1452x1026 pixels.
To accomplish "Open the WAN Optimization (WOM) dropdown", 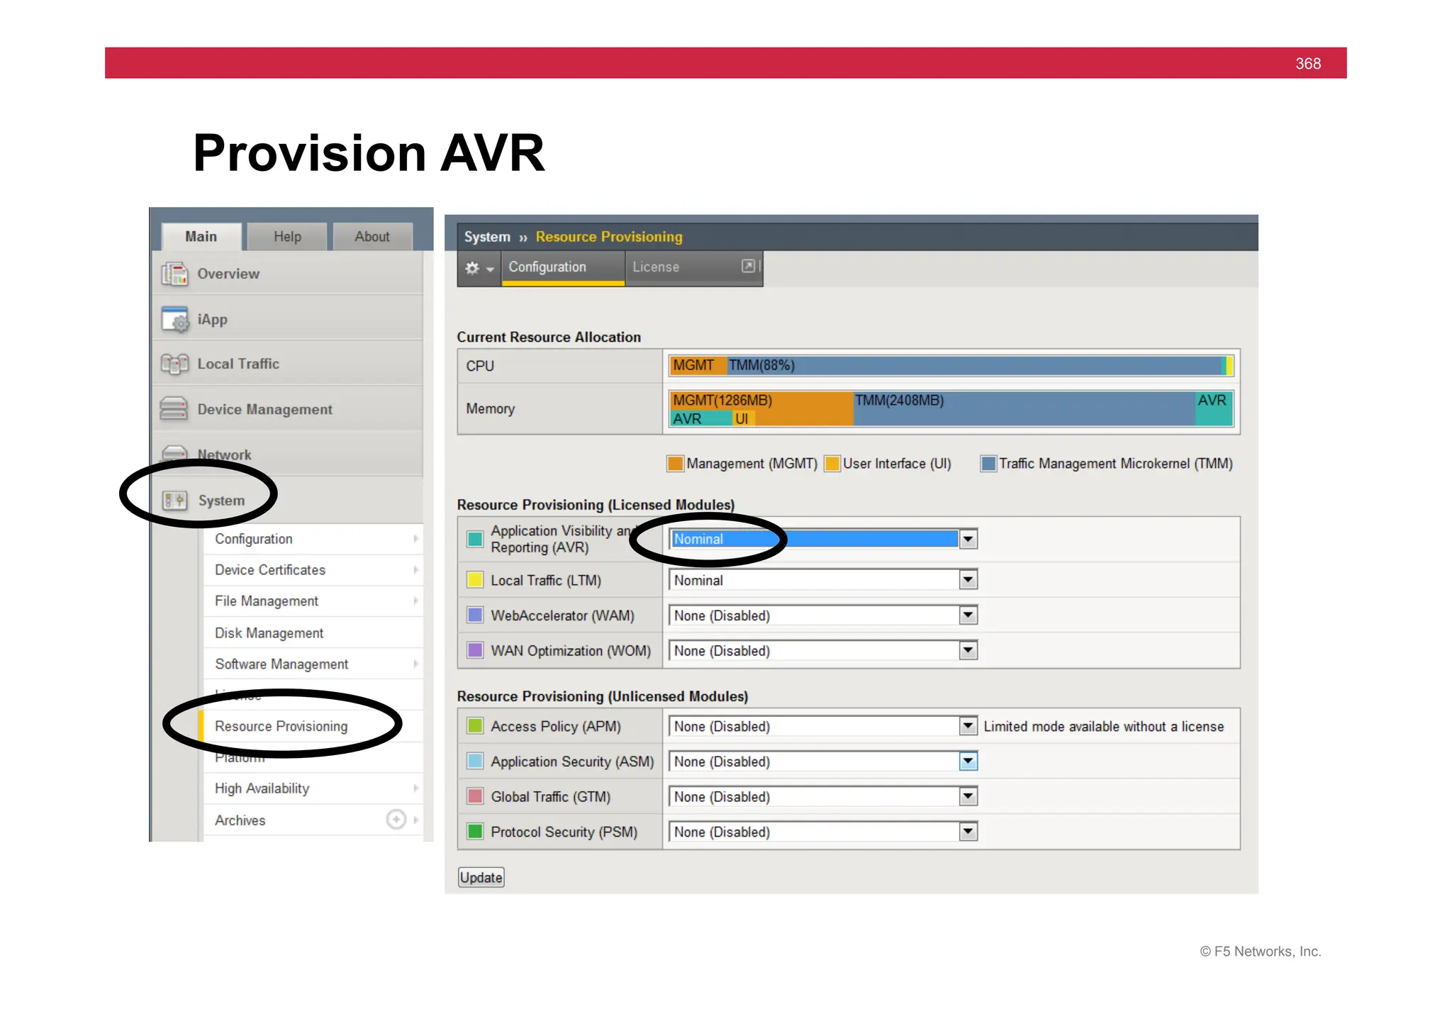I will pyautogui.click(x=824, y=650).
